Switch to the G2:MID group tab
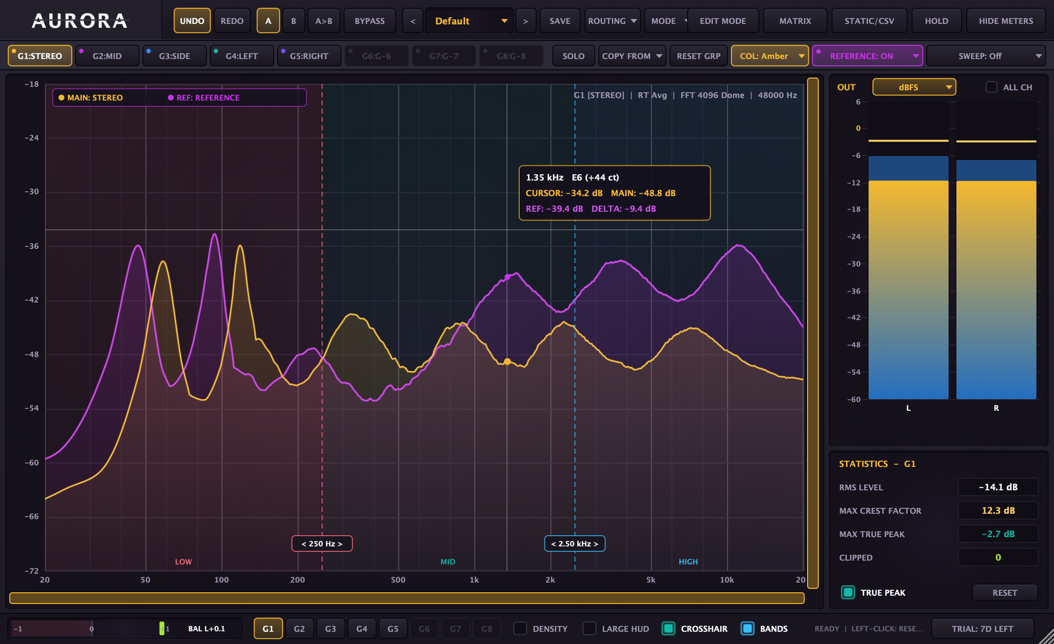Screen dimensions: 1054x644 (x=107, y=56)
